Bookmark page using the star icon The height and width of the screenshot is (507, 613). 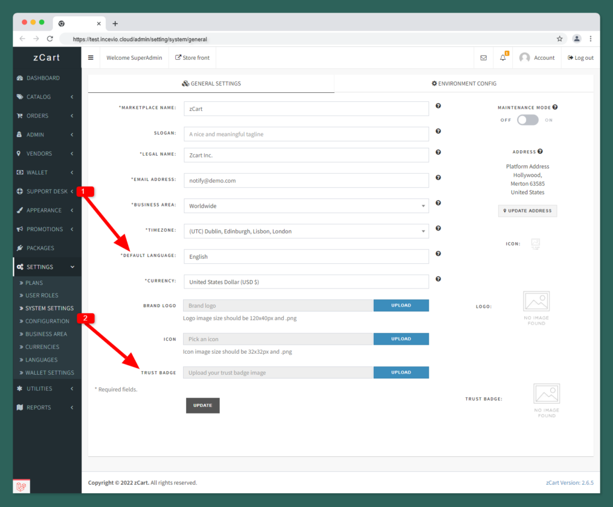[x=560, y=39]
